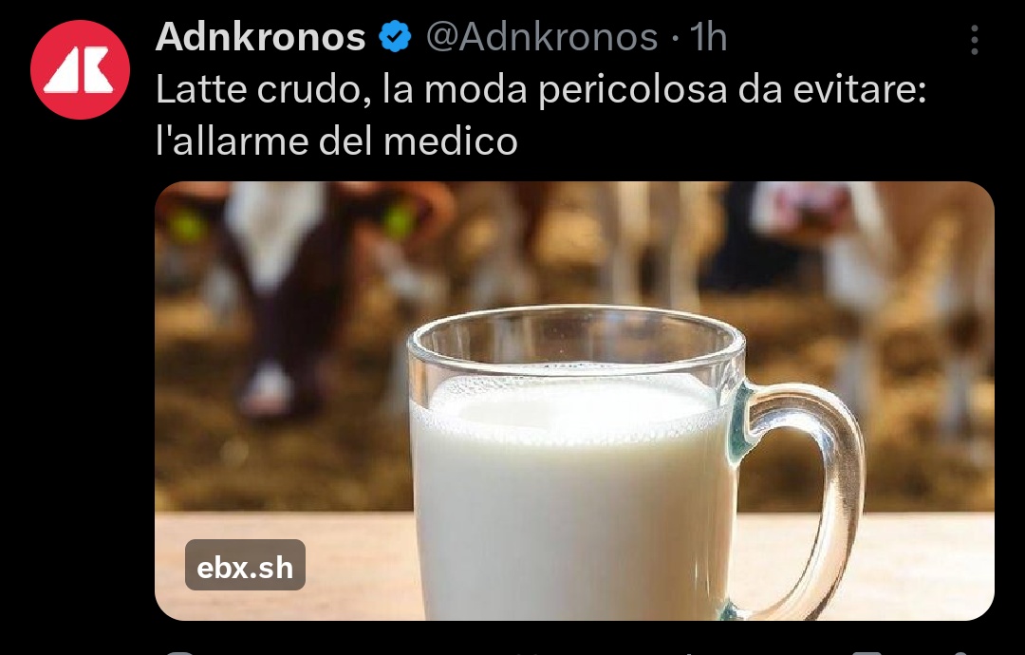
Task: Click the word "evitare:" in the post
Action: tap(860, 89)
